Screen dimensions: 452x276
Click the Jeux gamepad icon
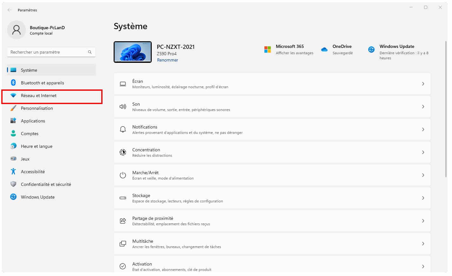13,159
